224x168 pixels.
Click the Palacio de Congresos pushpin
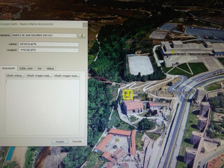click(173, 52)
